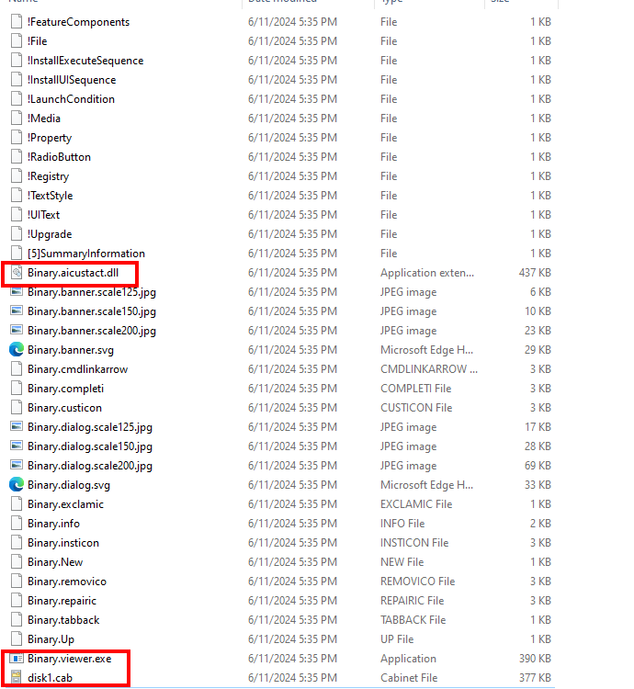634x689 pixels.
Task: Select the !Registry file name
Action: pyautogui.click(x=49, y=176)
